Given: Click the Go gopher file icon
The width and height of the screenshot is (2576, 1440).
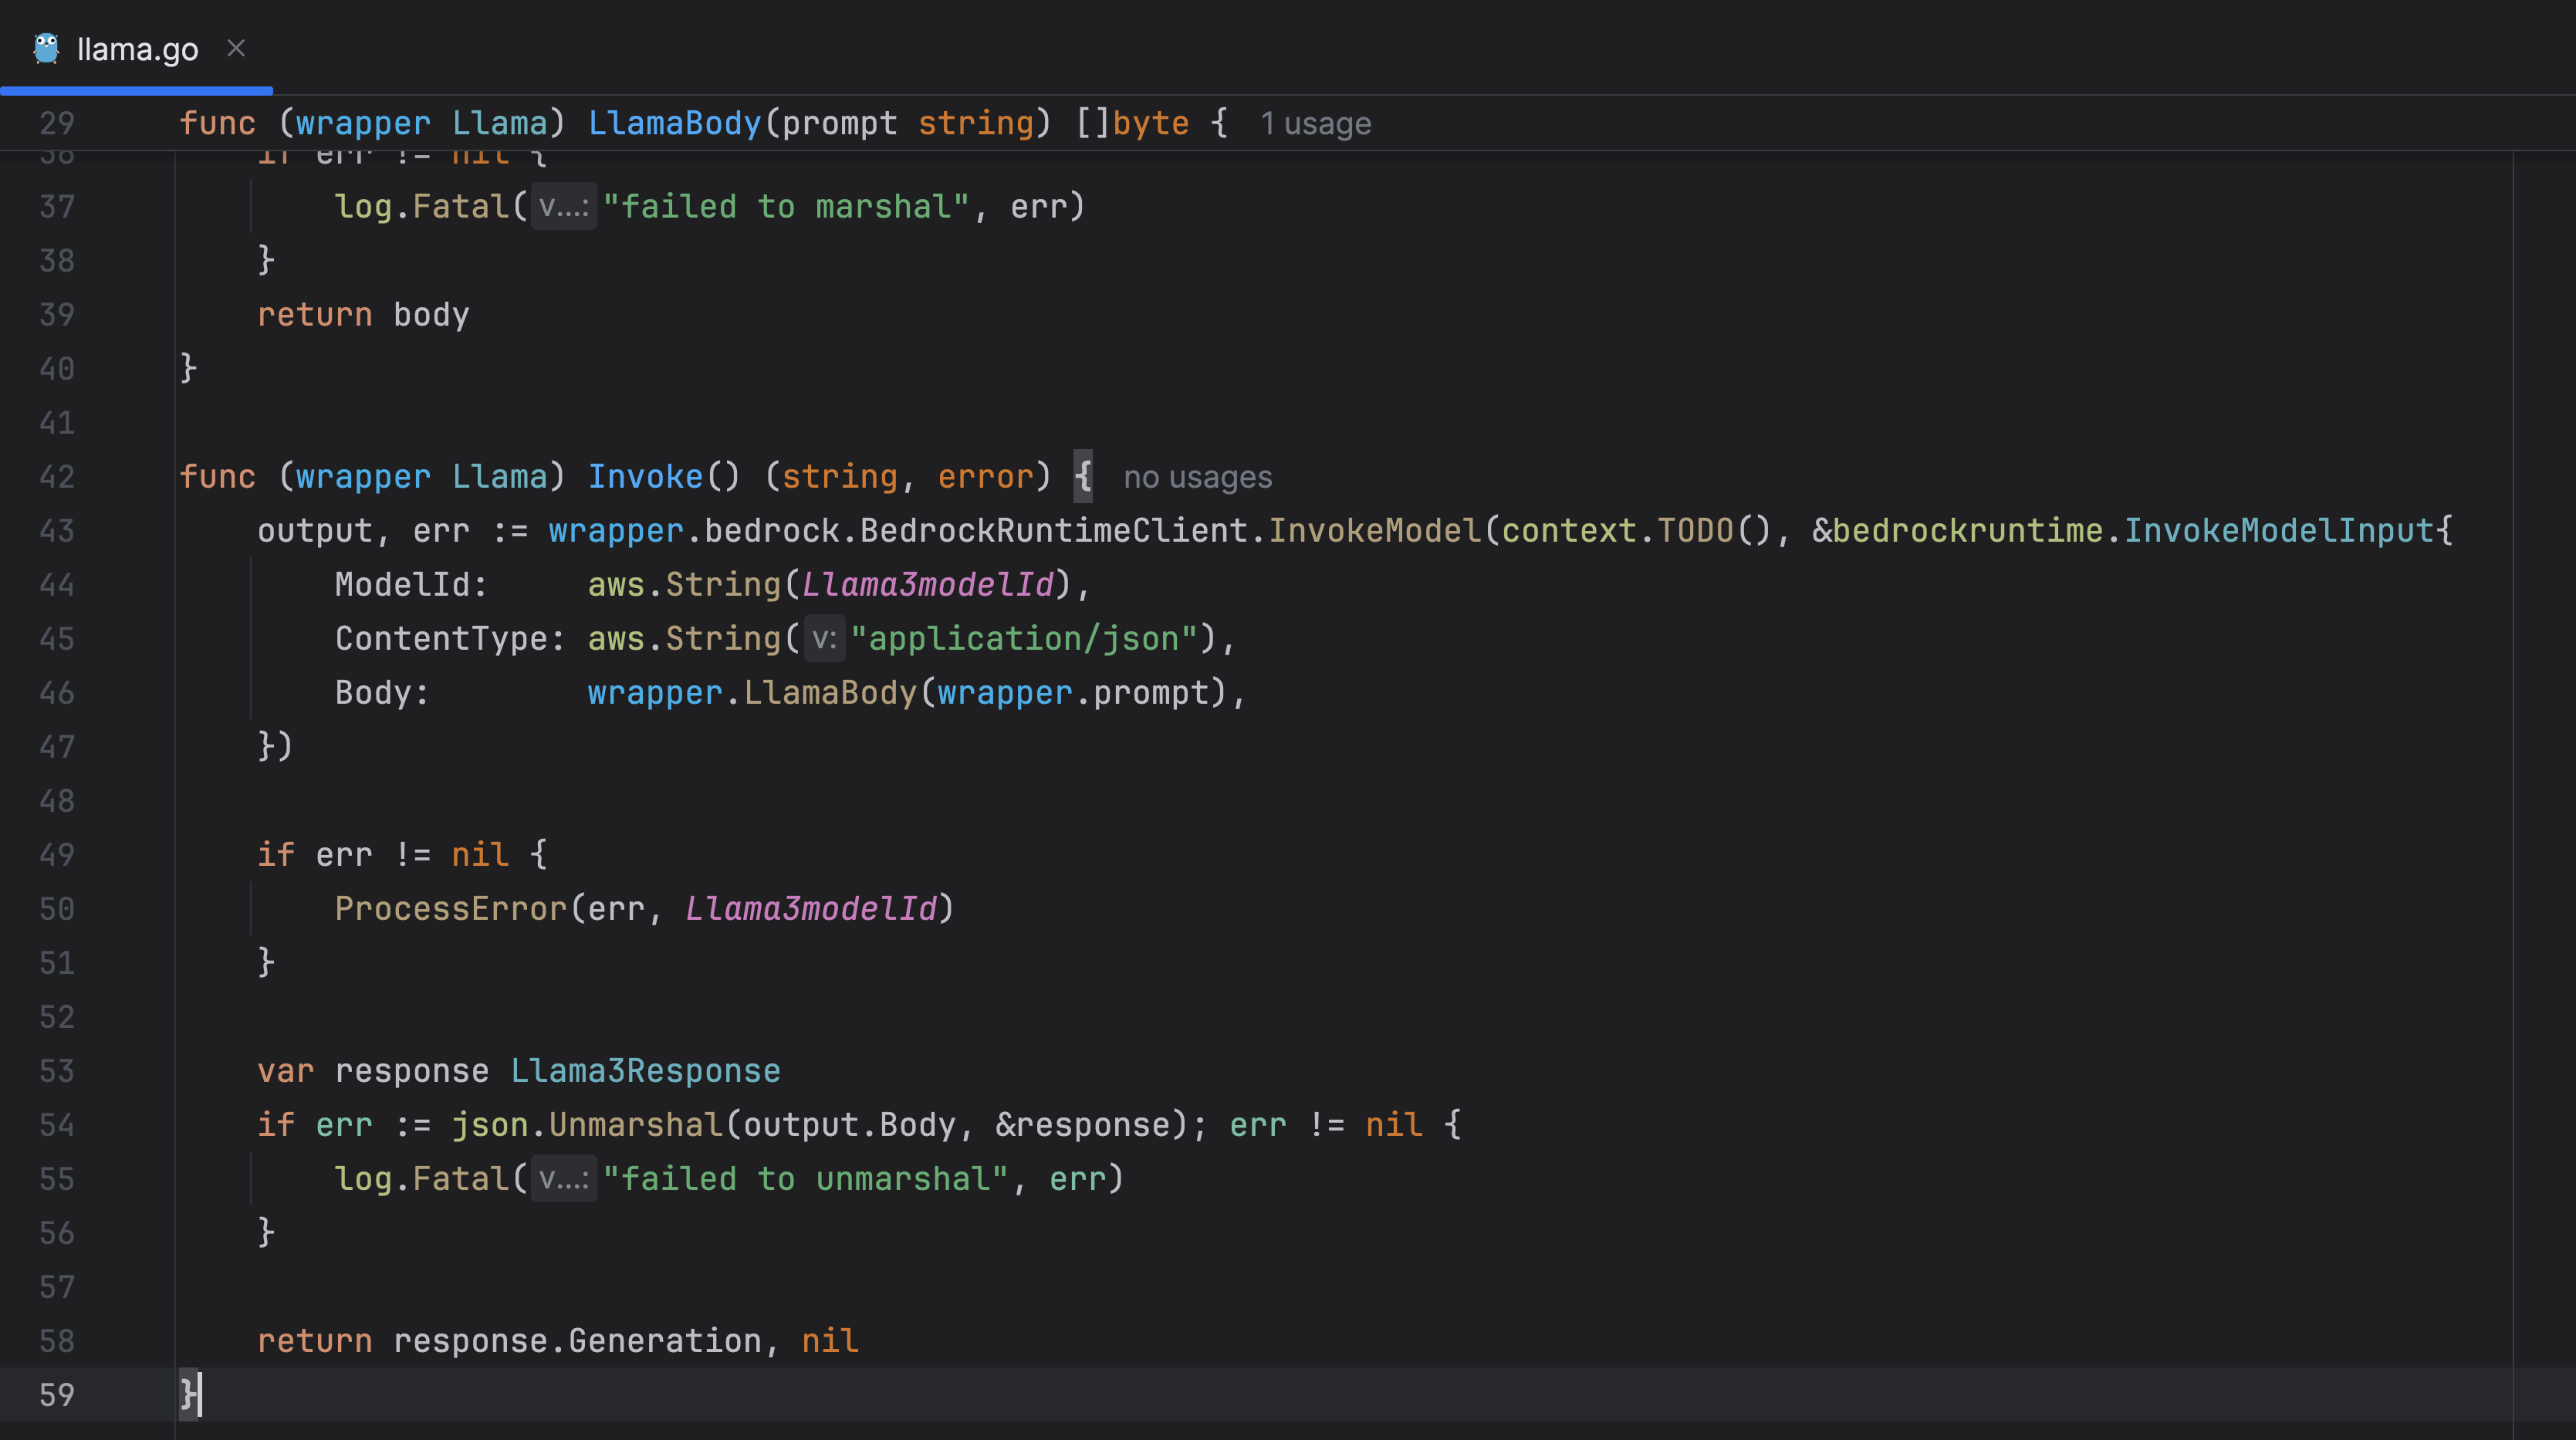Looking at the screenshot, I should 46,48.
